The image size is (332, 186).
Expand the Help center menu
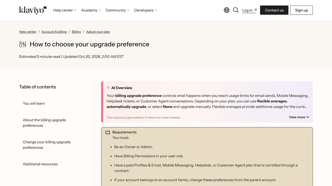[65, 10]
